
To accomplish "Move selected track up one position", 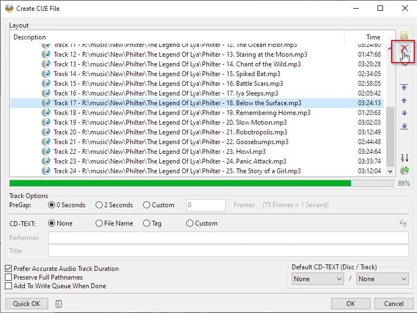I will tap(404, 100).
